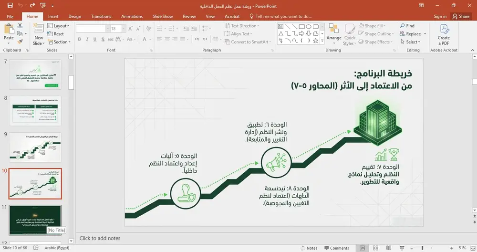Open the font size dropdown
477x252 pixels.
coord(124,29)
